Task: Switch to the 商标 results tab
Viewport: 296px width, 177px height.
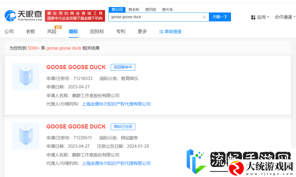Action: click(73, 31)
